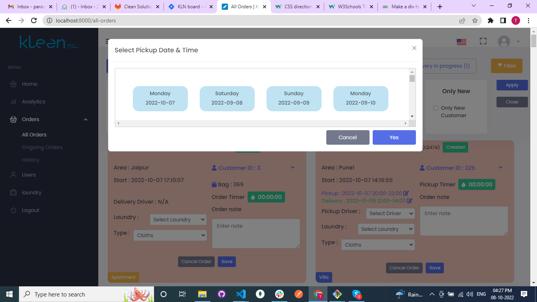Click the US flag language icon
Screen dimensions: 537x302
(461, 42)
